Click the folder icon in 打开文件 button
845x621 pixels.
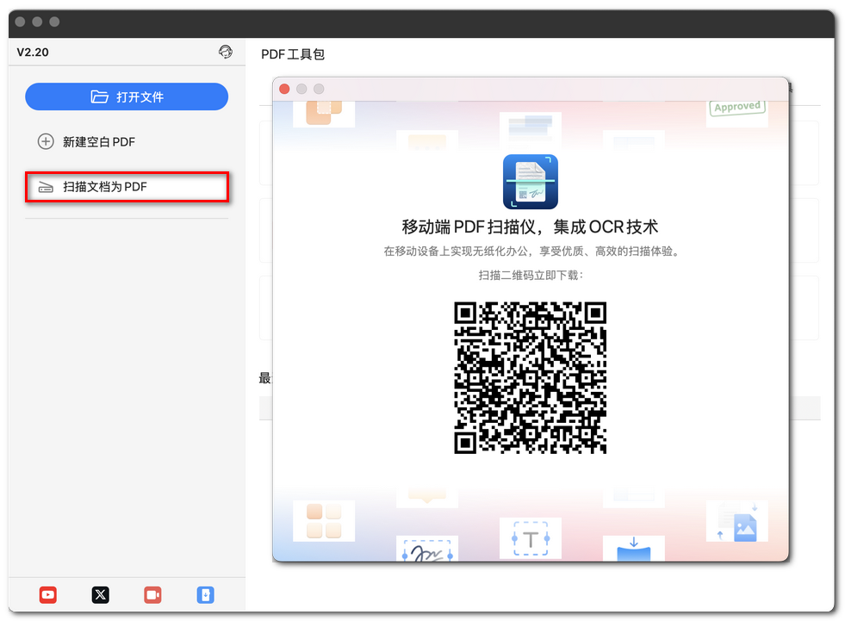click(100, 97)
